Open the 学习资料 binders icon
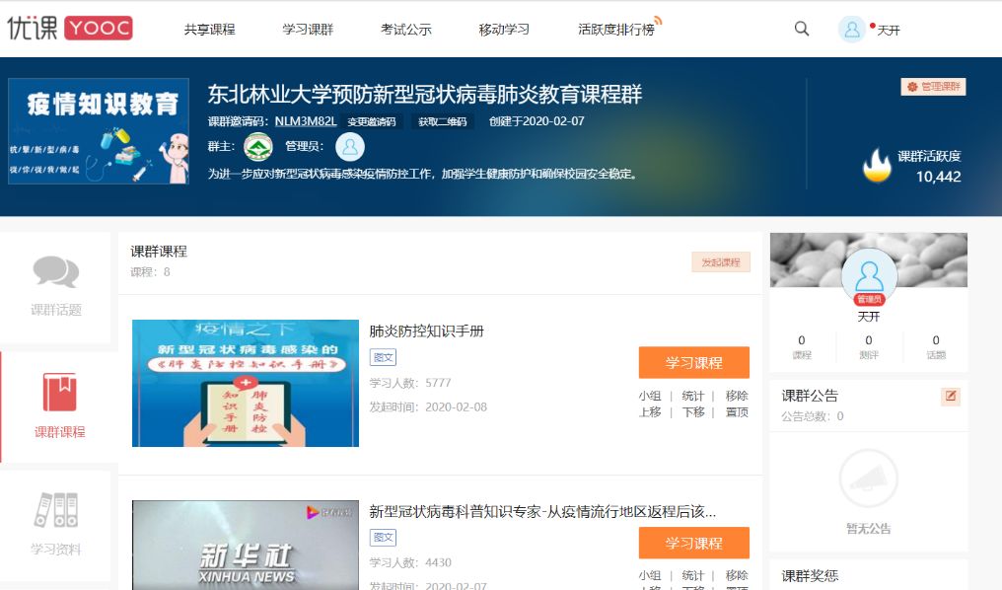 click(56, 510)
